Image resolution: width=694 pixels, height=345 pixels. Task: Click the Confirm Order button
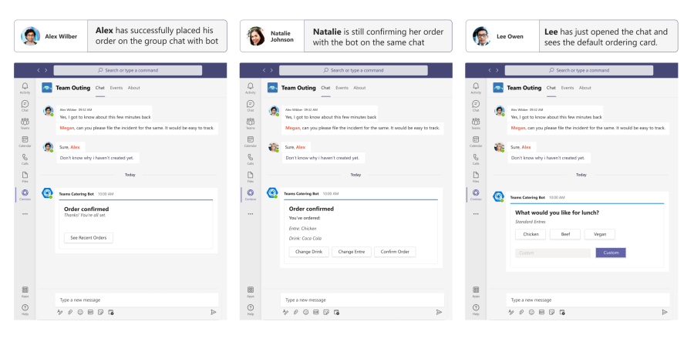pyautogui.click(x=395, y=252)
